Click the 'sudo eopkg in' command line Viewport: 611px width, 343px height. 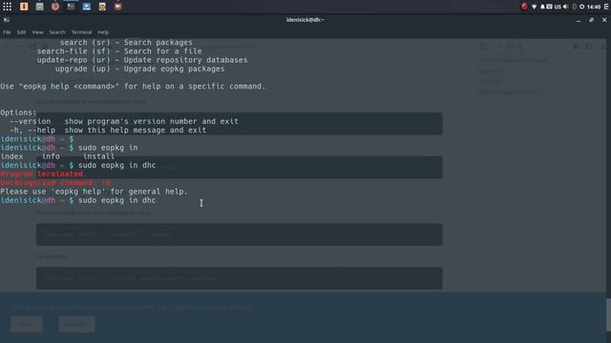point(69,148)
